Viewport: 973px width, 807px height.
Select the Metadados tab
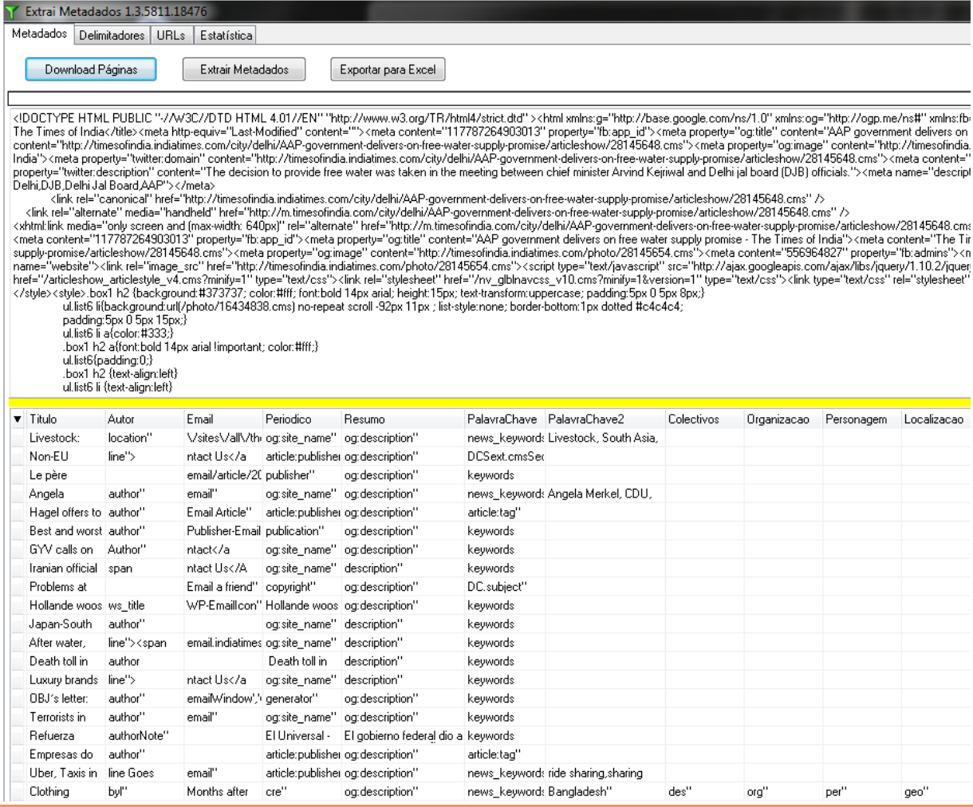coord(40,33)
